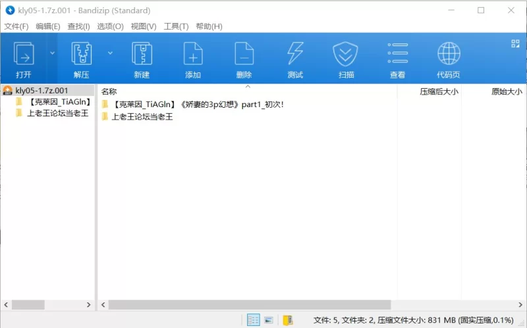
Task: Click the archive info icon in status bar
Action: pyautogui.click(x=288, y=320)
